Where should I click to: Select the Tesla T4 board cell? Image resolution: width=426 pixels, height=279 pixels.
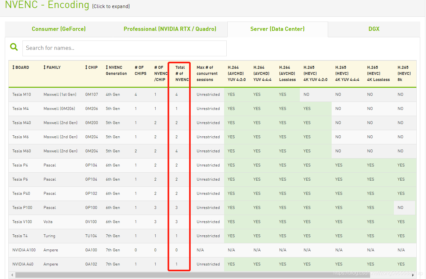(20, 236)
